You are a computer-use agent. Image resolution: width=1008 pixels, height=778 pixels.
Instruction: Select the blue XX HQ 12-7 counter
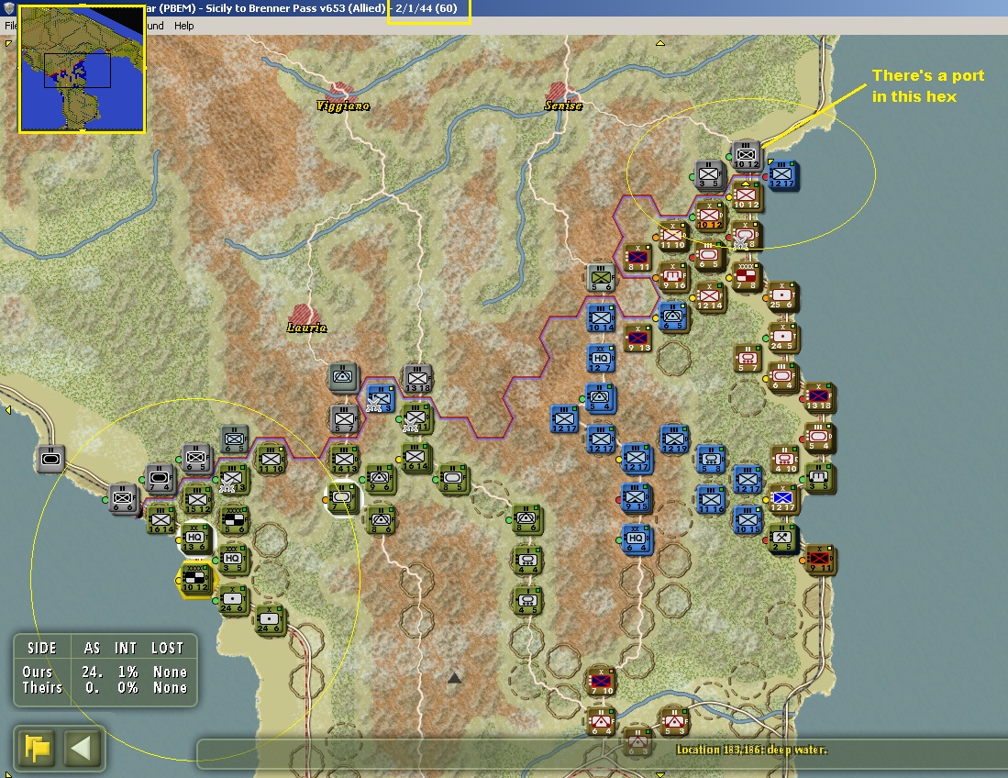pos(601,359)
